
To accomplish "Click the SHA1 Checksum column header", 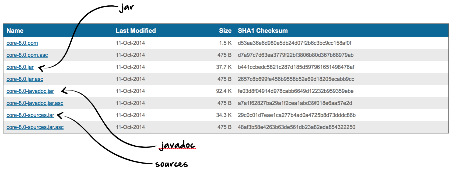I will [x=263, y=31].
